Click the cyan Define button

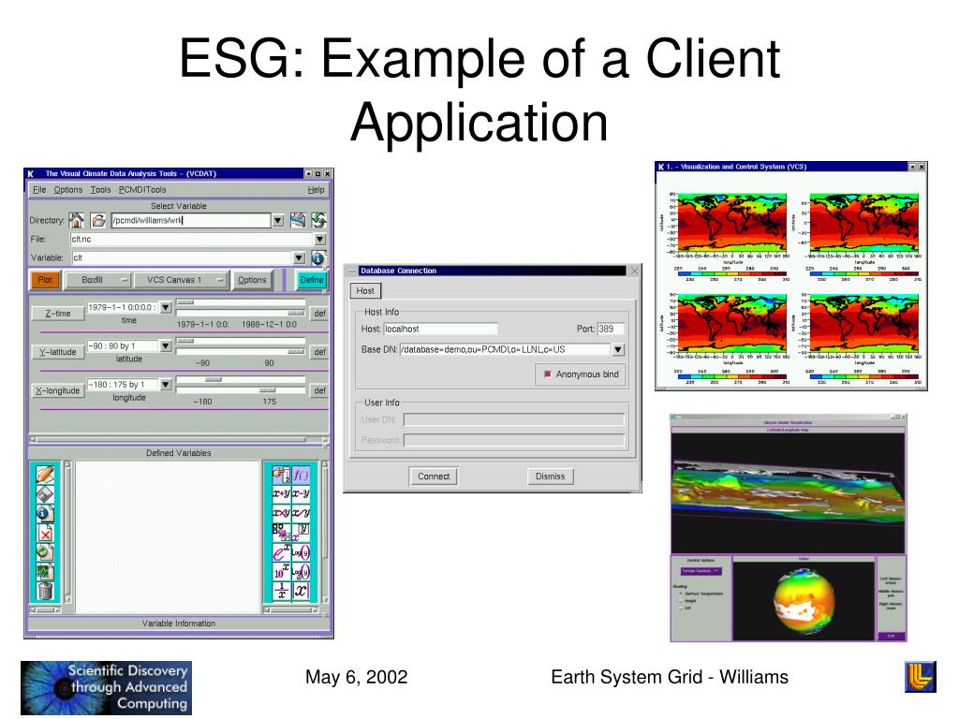(311, 280)
